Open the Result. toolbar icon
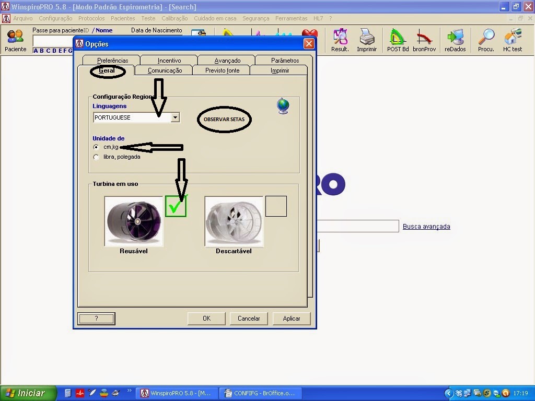This screenshot has width=535, height=401. 340,40
